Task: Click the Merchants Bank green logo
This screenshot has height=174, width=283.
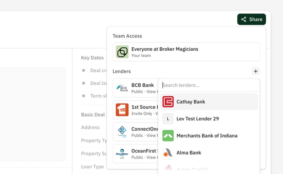Action: point(168,136)
